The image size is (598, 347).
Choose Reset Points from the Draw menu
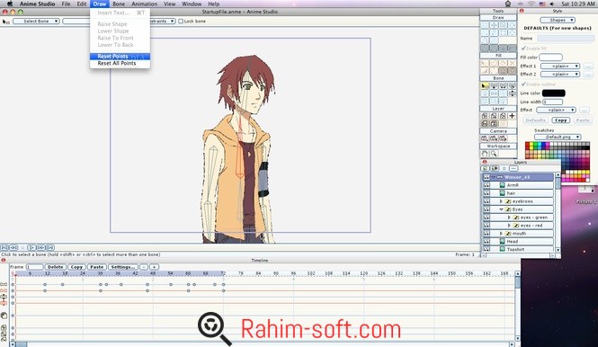coord(120,57)
